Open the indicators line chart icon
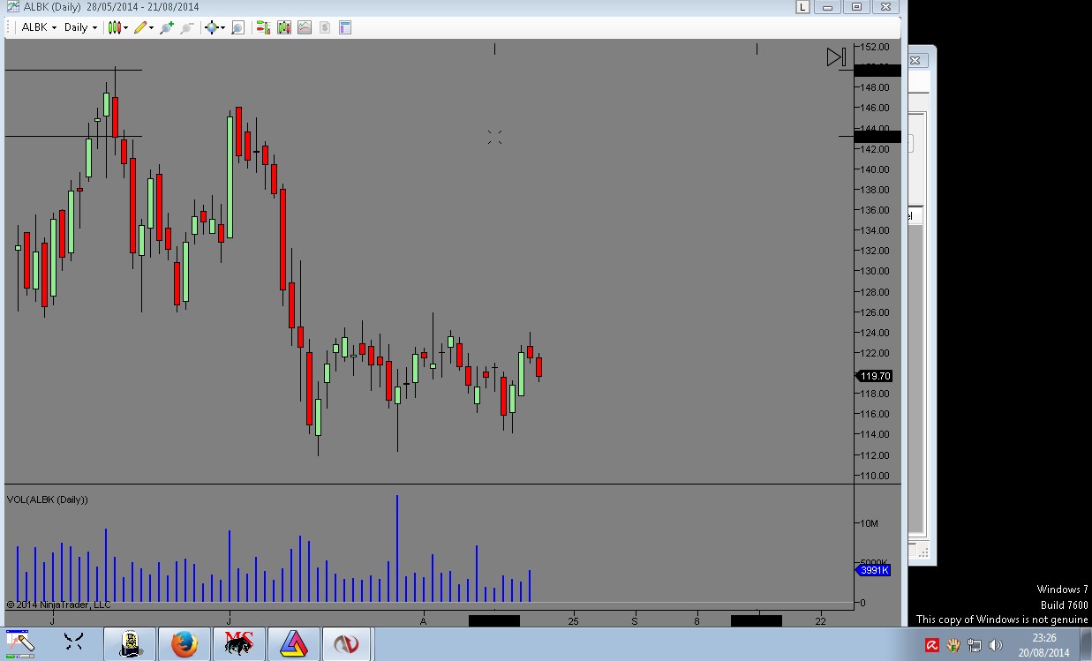Screen dimensions: 1092x661 [305, 27]
